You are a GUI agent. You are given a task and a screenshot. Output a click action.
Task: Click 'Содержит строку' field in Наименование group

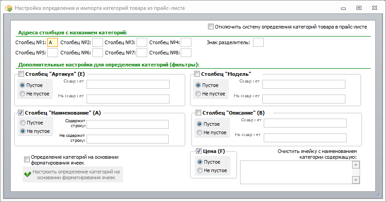click(x=128, y=124)
